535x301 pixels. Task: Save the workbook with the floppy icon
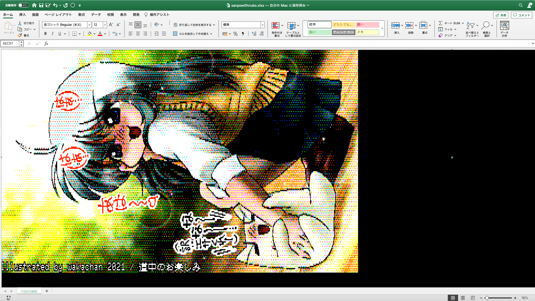pos(41,5)
